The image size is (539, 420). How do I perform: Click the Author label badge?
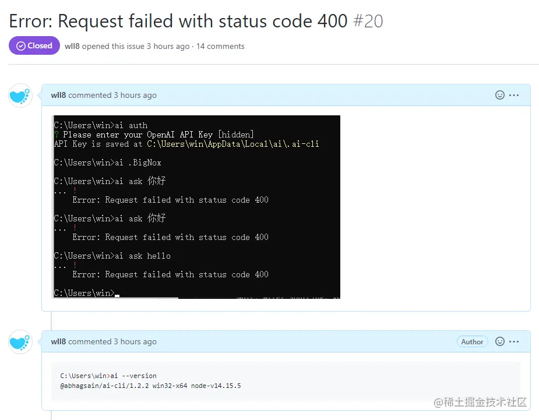click(x=472, y=341)
